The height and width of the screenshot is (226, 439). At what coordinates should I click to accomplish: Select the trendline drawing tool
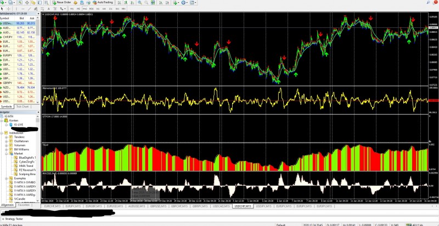tap(30, 9)
